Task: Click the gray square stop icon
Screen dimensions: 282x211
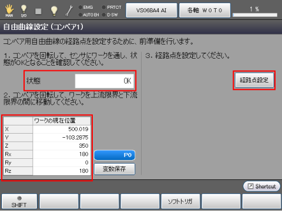Action: click(x=38, y=11)
